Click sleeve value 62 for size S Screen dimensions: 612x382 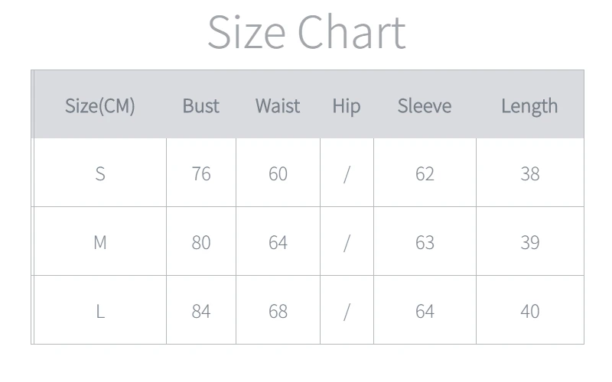pos(425,173)
